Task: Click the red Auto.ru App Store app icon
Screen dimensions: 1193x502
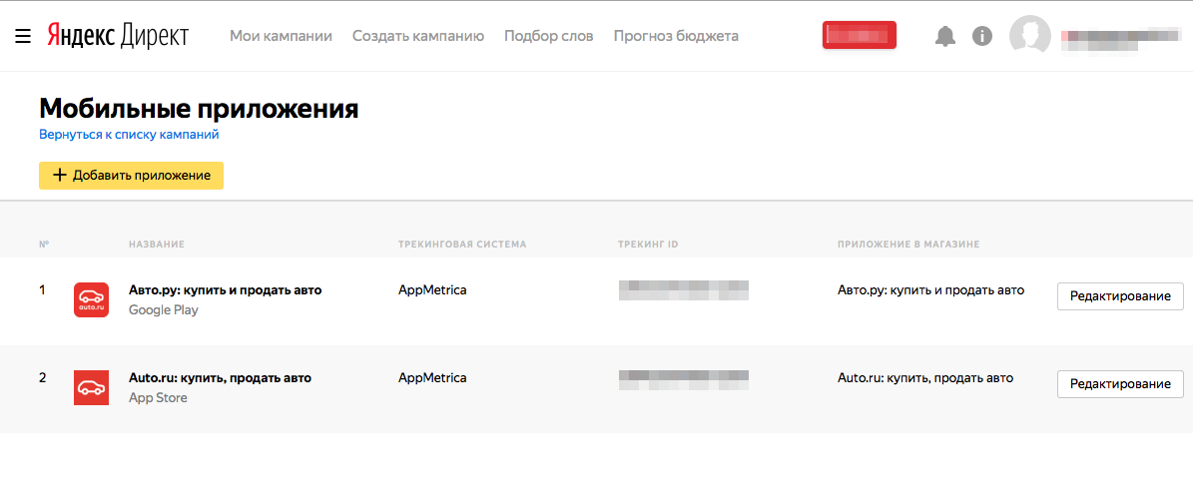Action: [91, 387]
